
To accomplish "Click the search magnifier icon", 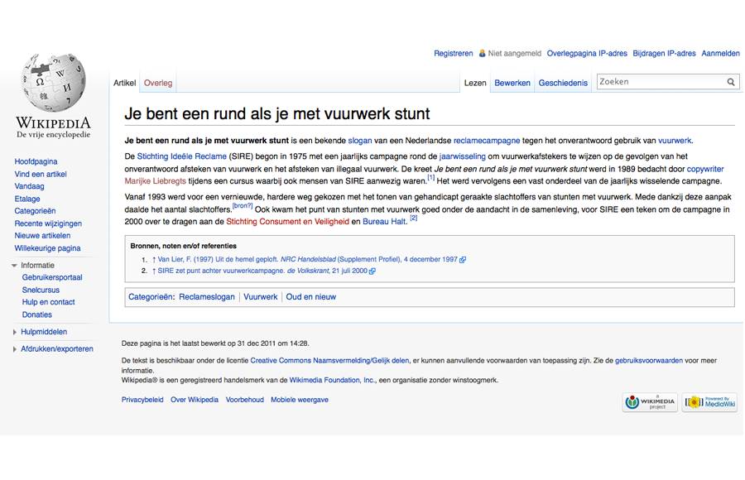I will click(x=731, y=82).
